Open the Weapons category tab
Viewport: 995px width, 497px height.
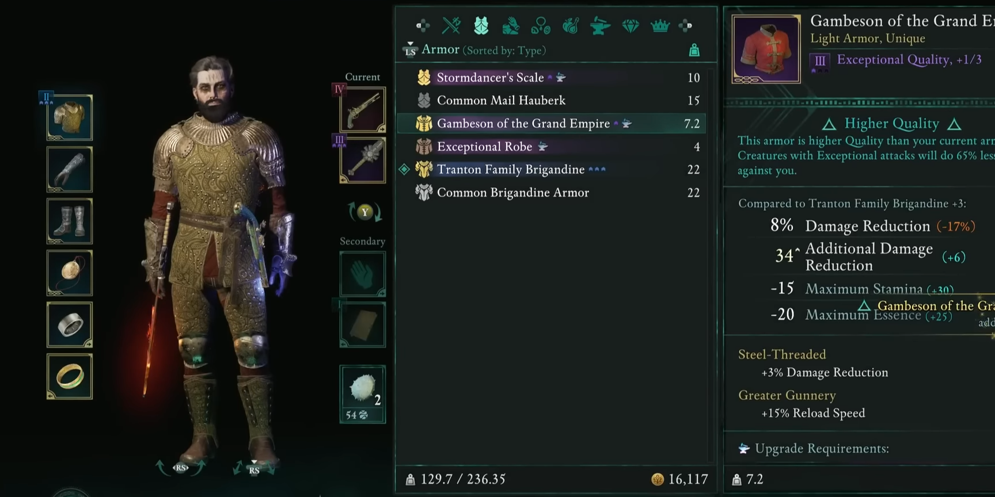click(451, 25)
